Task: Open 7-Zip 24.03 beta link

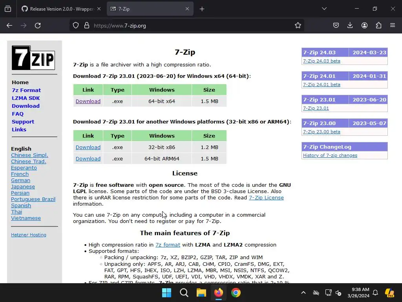Action: (322, 61)
